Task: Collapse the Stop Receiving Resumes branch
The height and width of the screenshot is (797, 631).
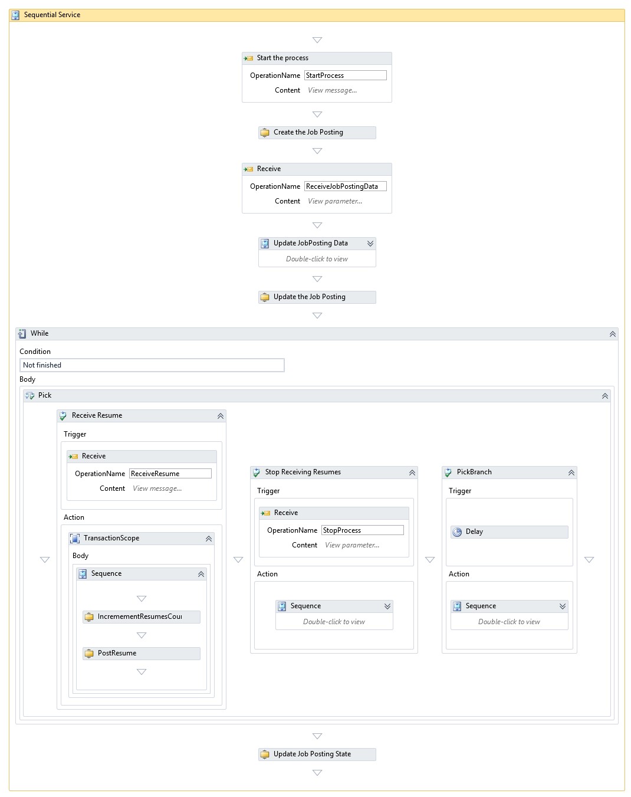Action: pos(412,473)
